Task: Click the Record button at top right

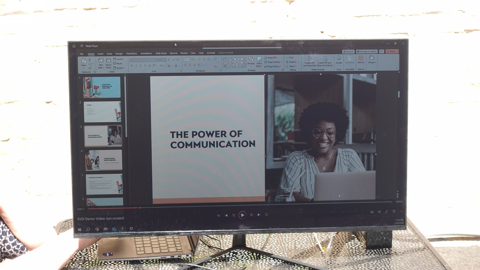Action: point(348,52)
